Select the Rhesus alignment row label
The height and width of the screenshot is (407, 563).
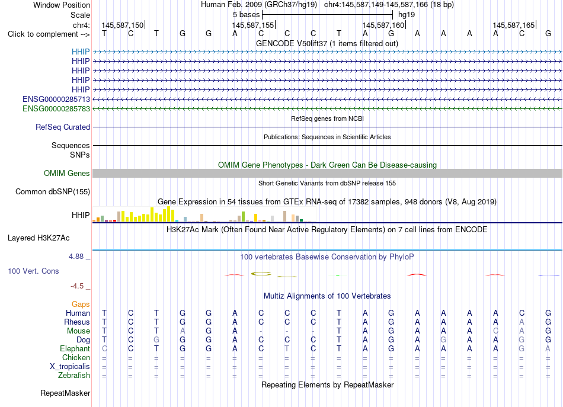(x=77, y=322)
